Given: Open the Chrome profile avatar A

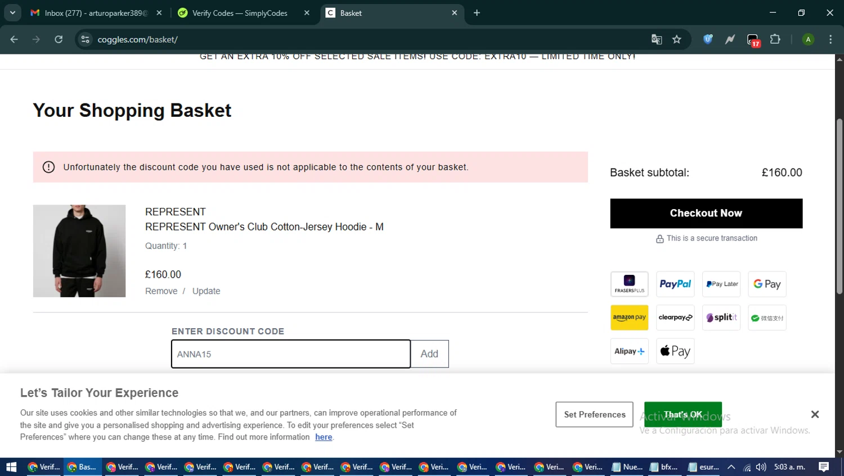Looking at the screenshot, I should click(x=808, y=39).
